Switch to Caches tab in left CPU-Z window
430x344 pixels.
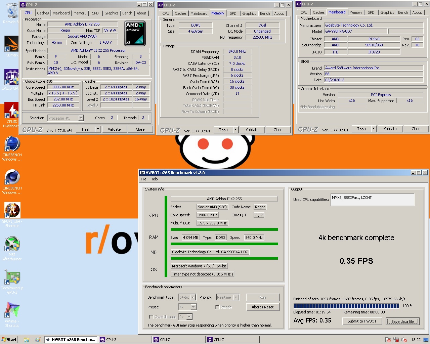pos(43,13)
